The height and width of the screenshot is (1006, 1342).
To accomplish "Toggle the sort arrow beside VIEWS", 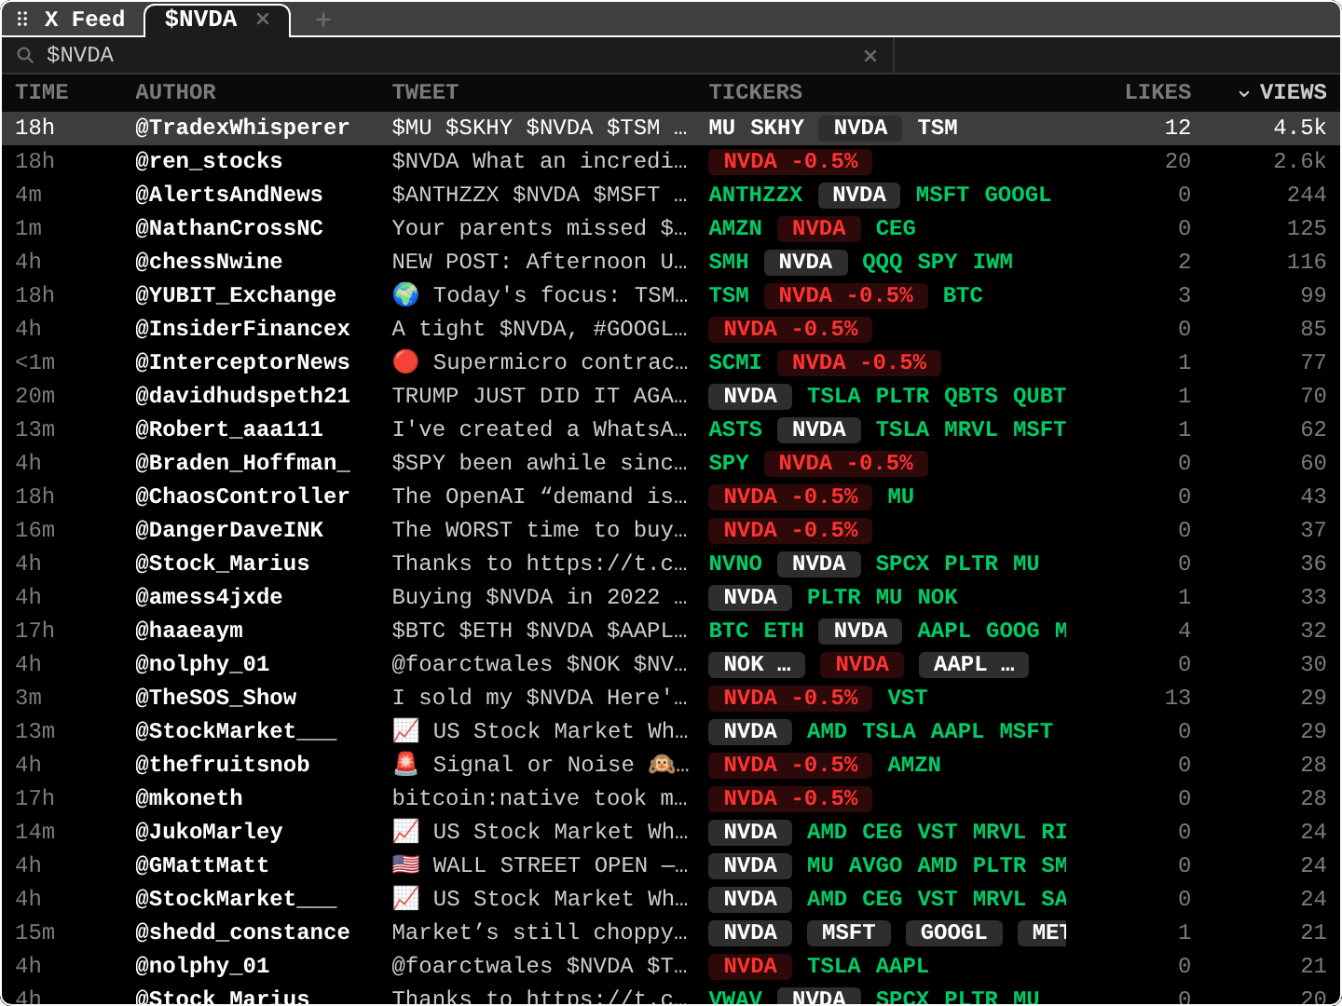I will tap(1243, 92).
